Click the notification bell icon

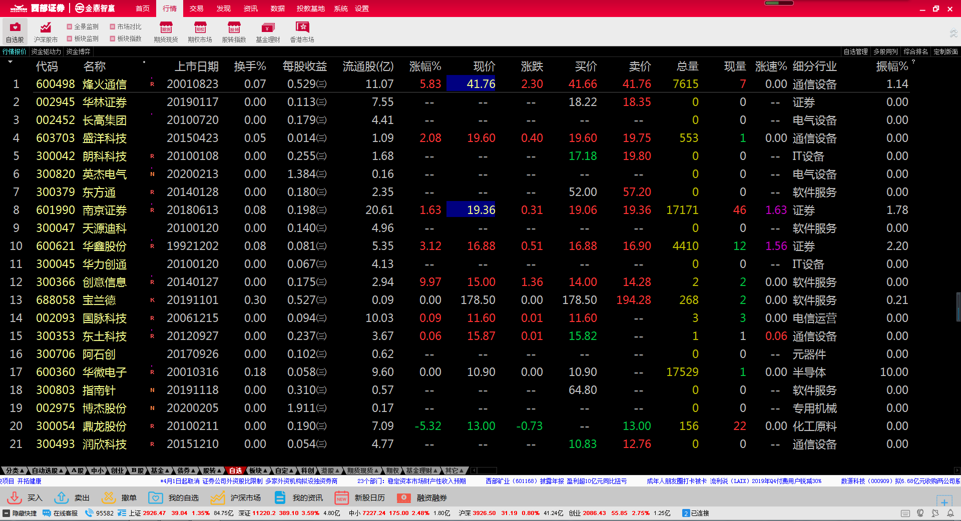point(950,513)
